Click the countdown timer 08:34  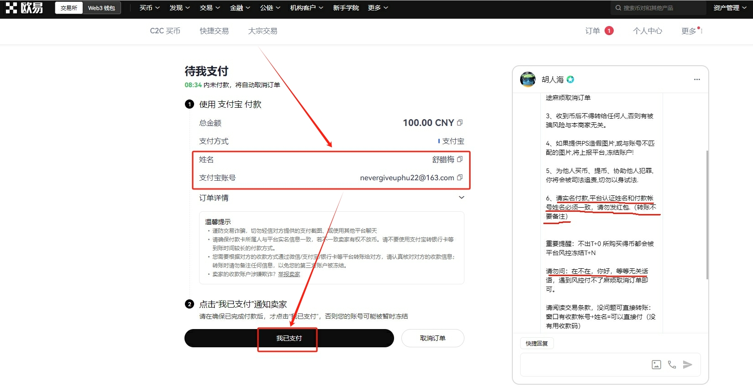tap(193, 85)
